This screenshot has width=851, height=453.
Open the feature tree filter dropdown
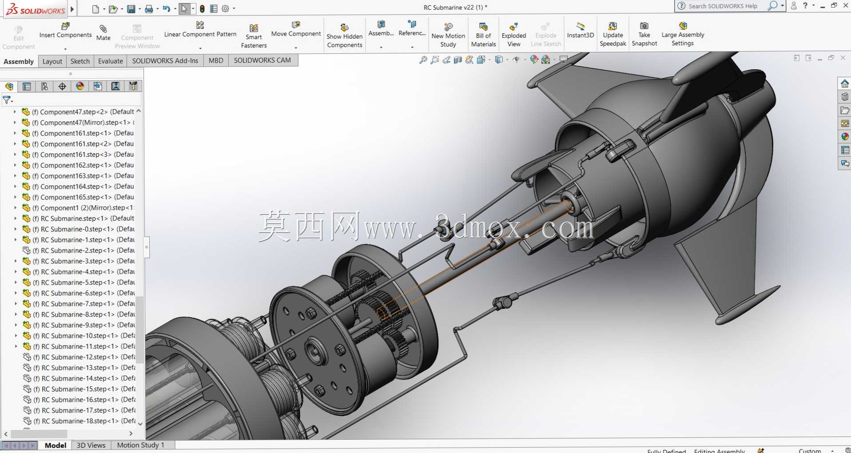click(8, 100)
